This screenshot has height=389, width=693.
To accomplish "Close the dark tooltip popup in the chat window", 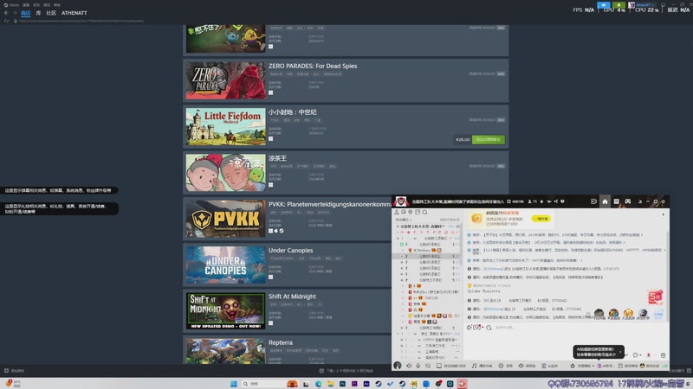I will 620,352.
